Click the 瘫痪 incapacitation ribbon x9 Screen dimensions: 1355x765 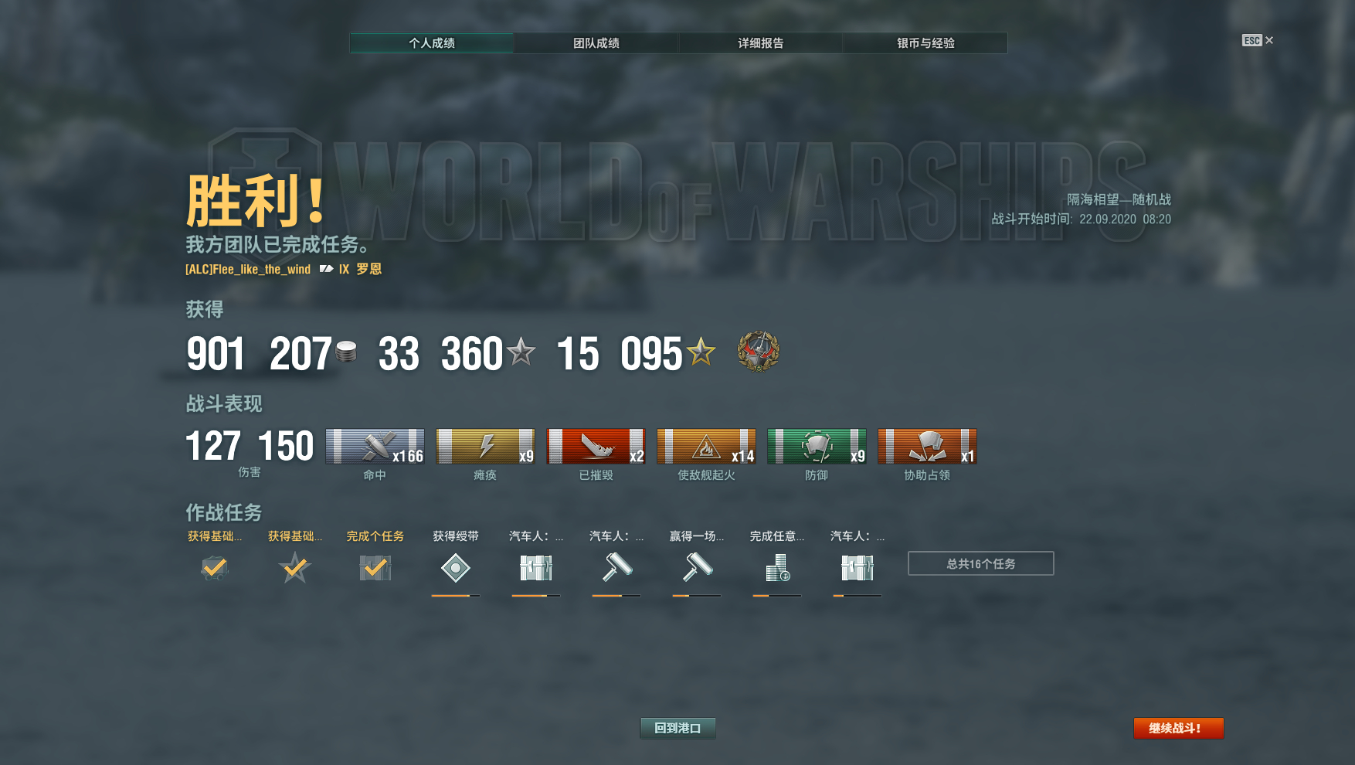485,447
